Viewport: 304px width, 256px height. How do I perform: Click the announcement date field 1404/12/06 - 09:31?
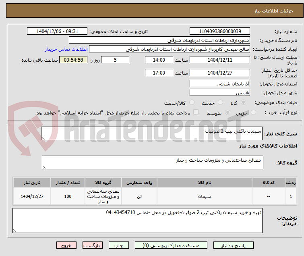pyautogui.click(x=57, y=31)
